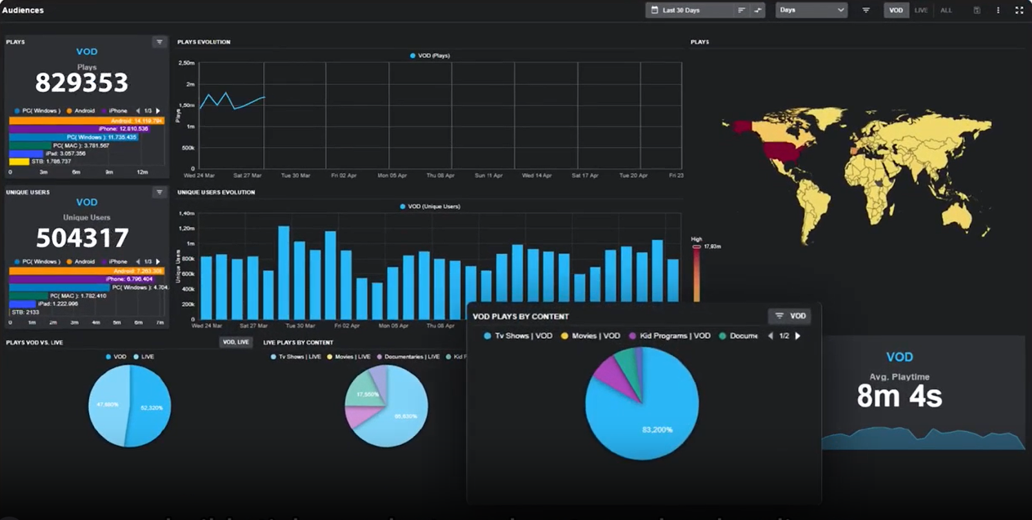Open the filter icon on Unique Users widget
This screenshot has height=520, width=1032.
159,192
